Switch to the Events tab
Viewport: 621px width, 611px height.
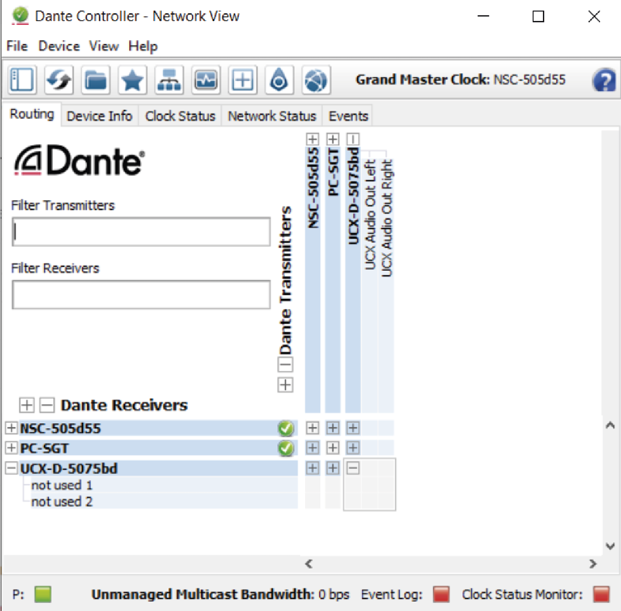(349, 116)
